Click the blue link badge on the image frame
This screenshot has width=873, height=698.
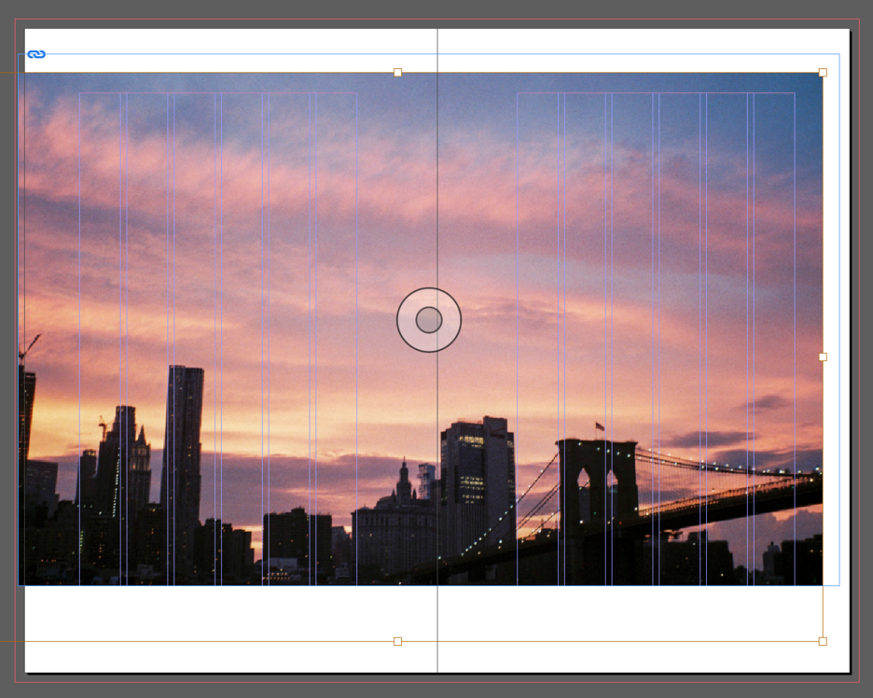pos(36,54)
